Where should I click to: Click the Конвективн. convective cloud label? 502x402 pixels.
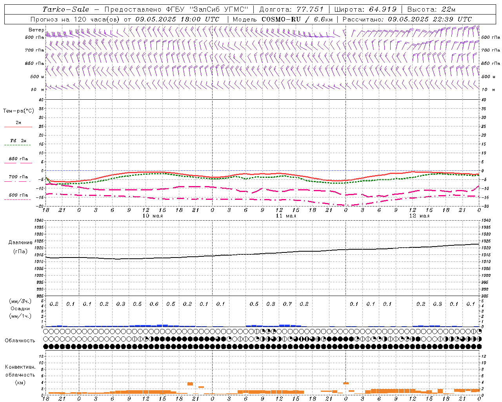click(x=20, y=367)
